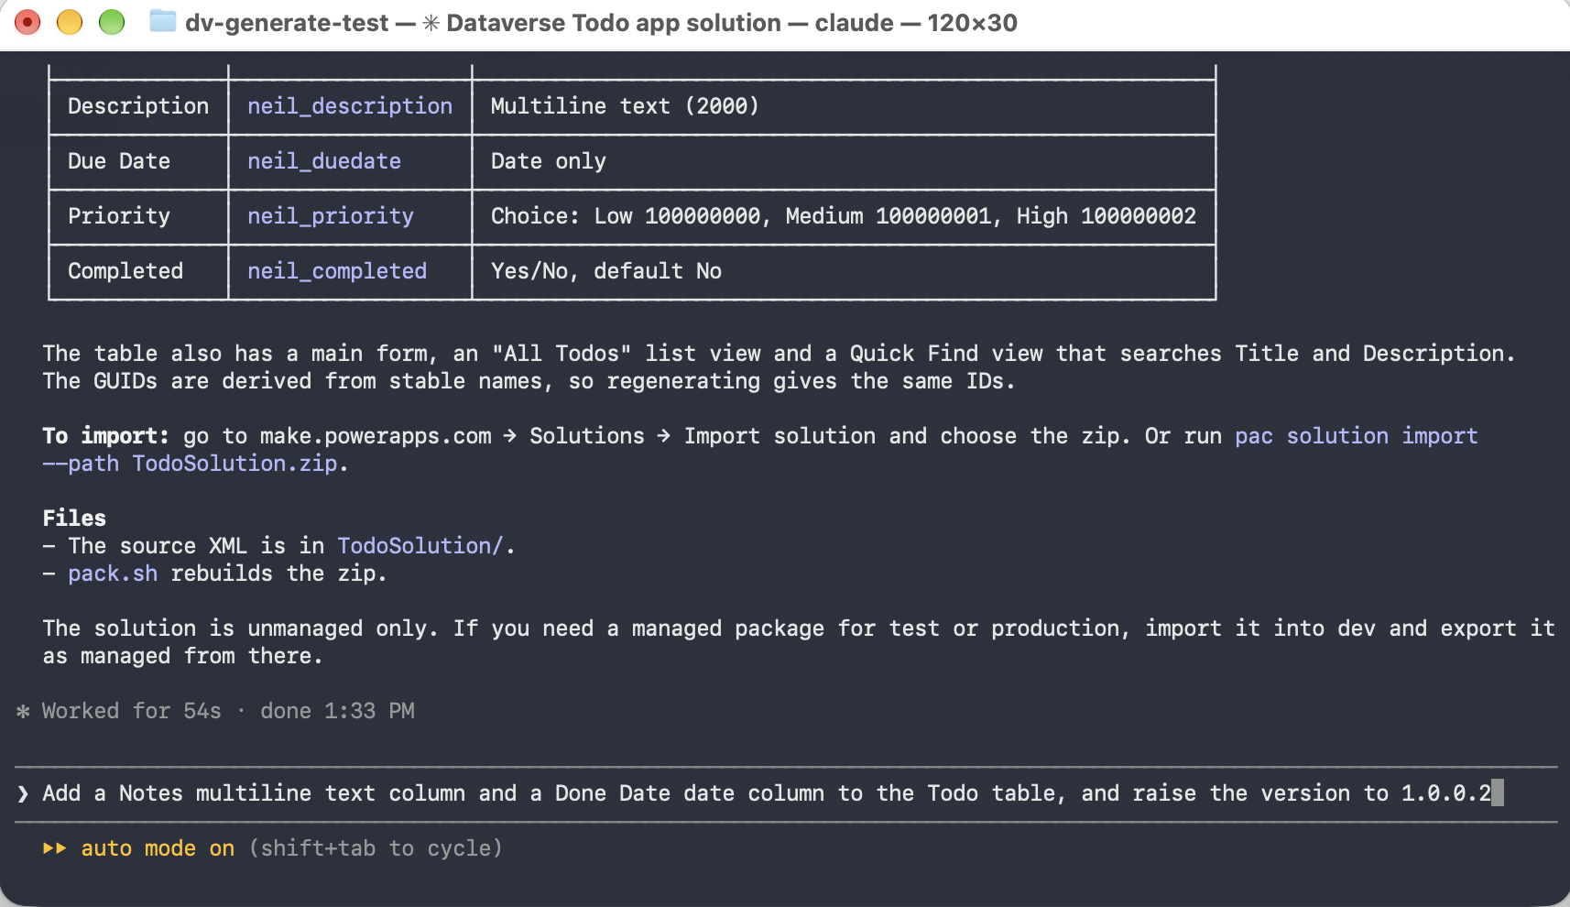Click the yellow minimize window button
The height and width of the screenshot is (907, 1570).
(x=70, y=22)
